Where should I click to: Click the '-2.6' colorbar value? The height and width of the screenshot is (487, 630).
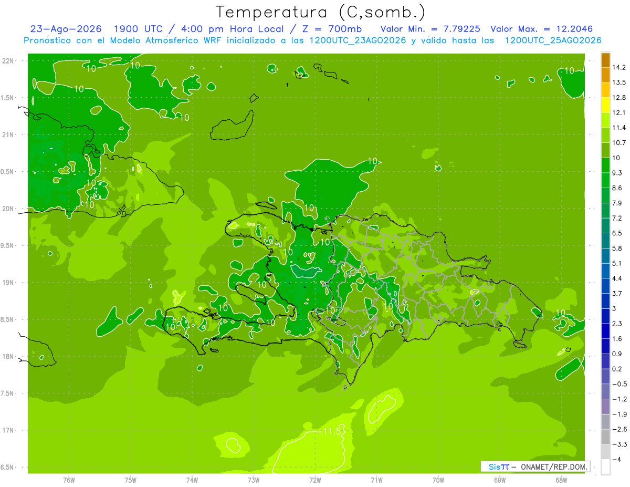[x=619, y=429]
